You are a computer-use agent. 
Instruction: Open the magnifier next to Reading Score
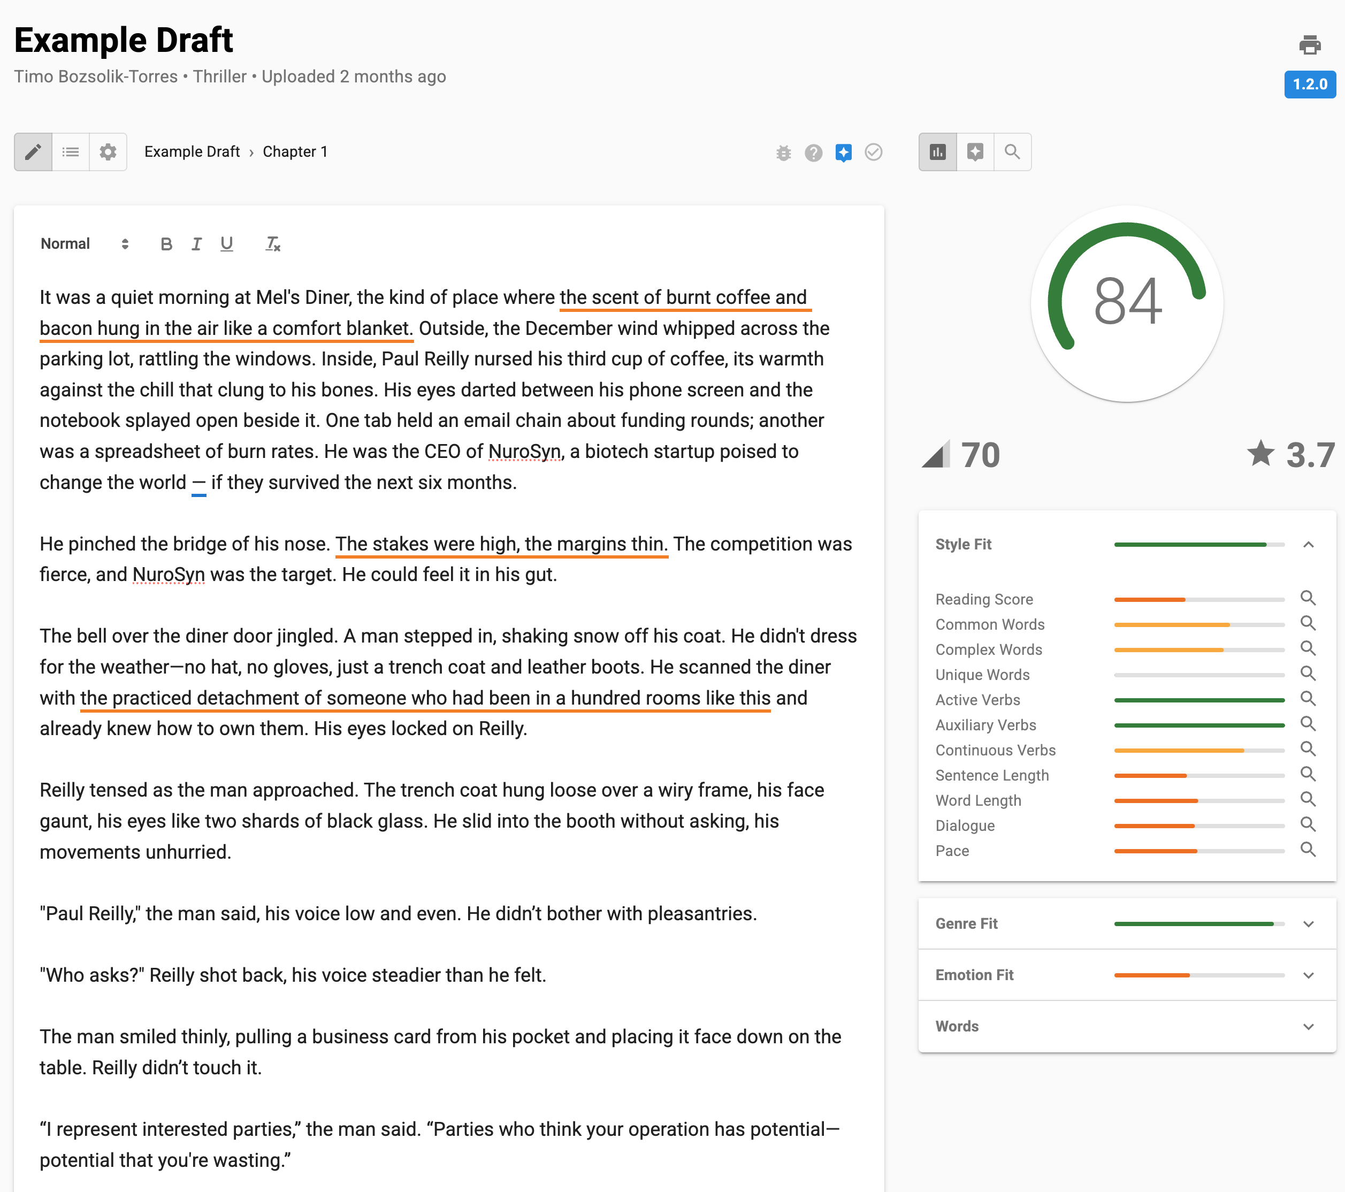click(x=1308, y=598)
